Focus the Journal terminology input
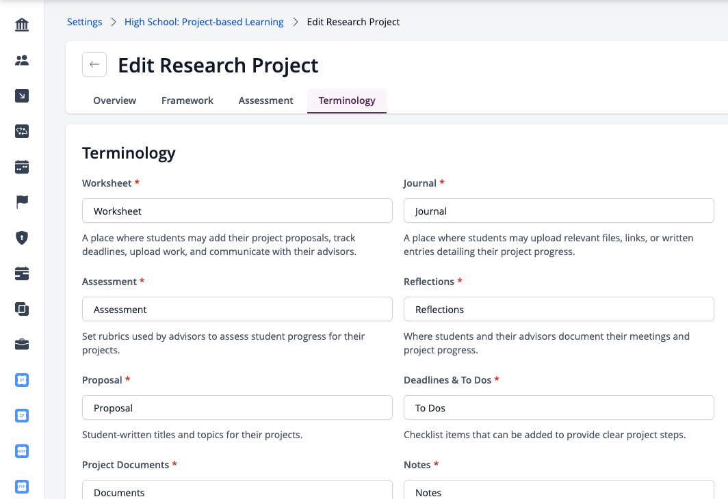The height and width of the screenshot is (499, 728). [558, 211]
